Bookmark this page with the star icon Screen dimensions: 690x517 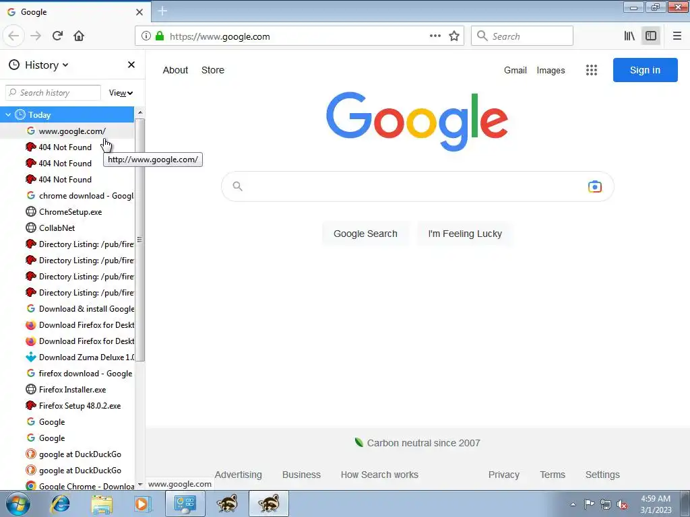click(454, 36)
